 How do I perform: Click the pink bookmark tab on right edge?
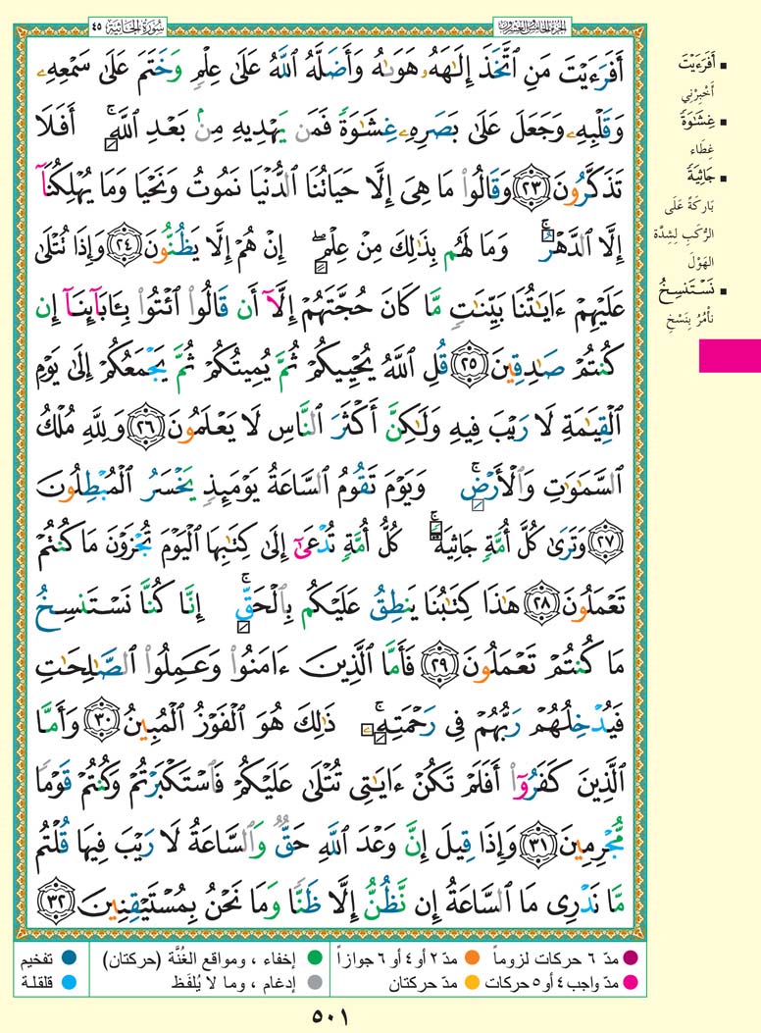pos(729,354)
